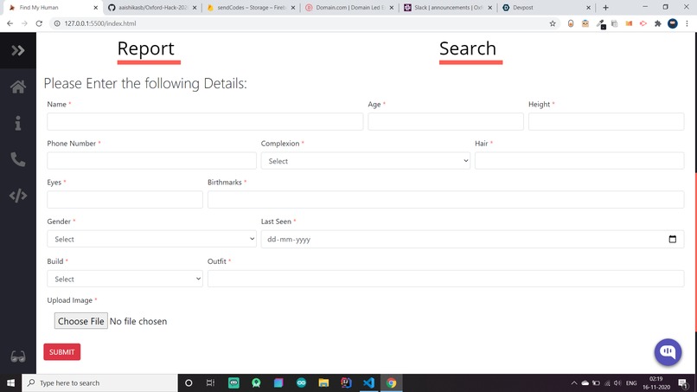The width and height of the screenshot is (697, 392).
Task: Go forward in browser history
Action: pos(24,23)
